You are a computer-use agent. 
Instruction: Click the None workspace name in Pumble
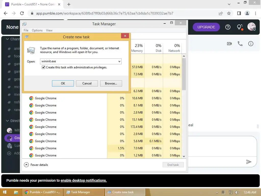12,27
